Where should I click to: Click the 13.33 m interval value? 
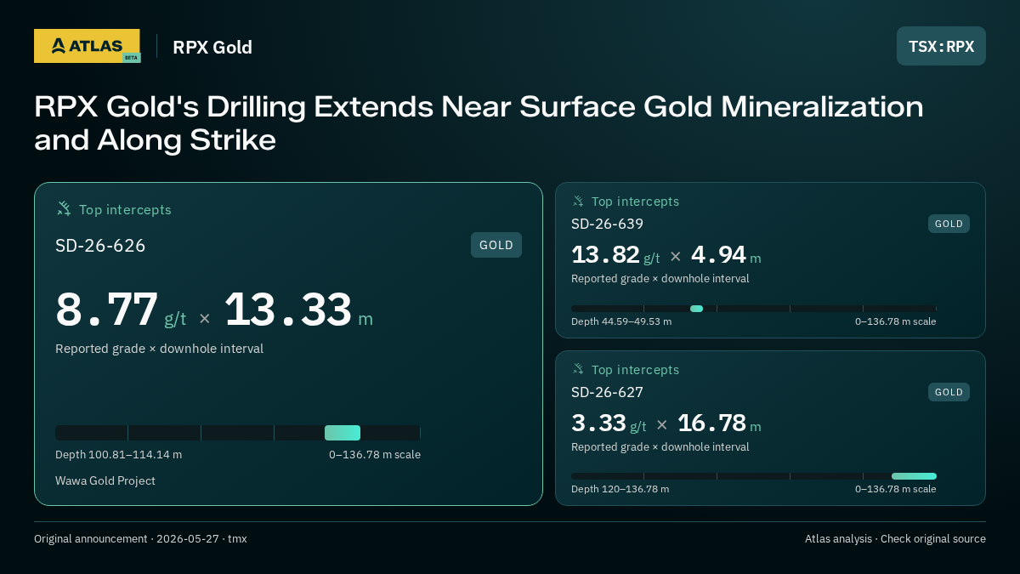pyautogui.click(x=298, y=311)
